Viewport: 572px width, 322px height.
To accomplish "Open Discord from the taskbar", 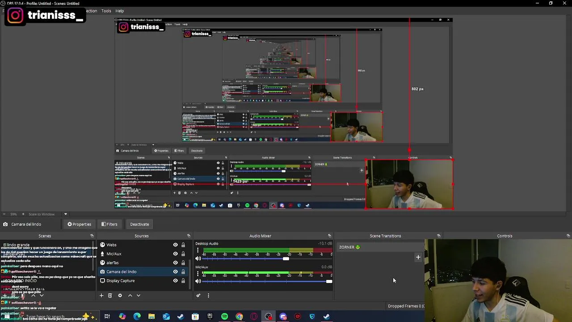I will [x=283, y=317].
